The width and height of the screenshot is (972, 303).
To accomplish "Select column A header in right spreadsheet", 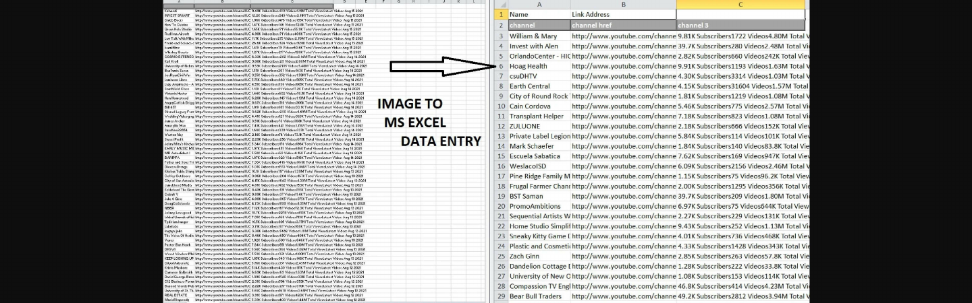I will pyautogui.click(x=539, y=4).
